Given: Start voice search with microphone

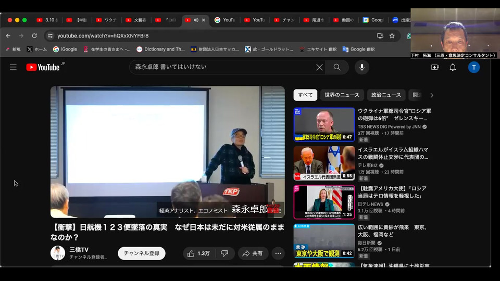Looking at the screenshot, I should (x=361, y=67).
